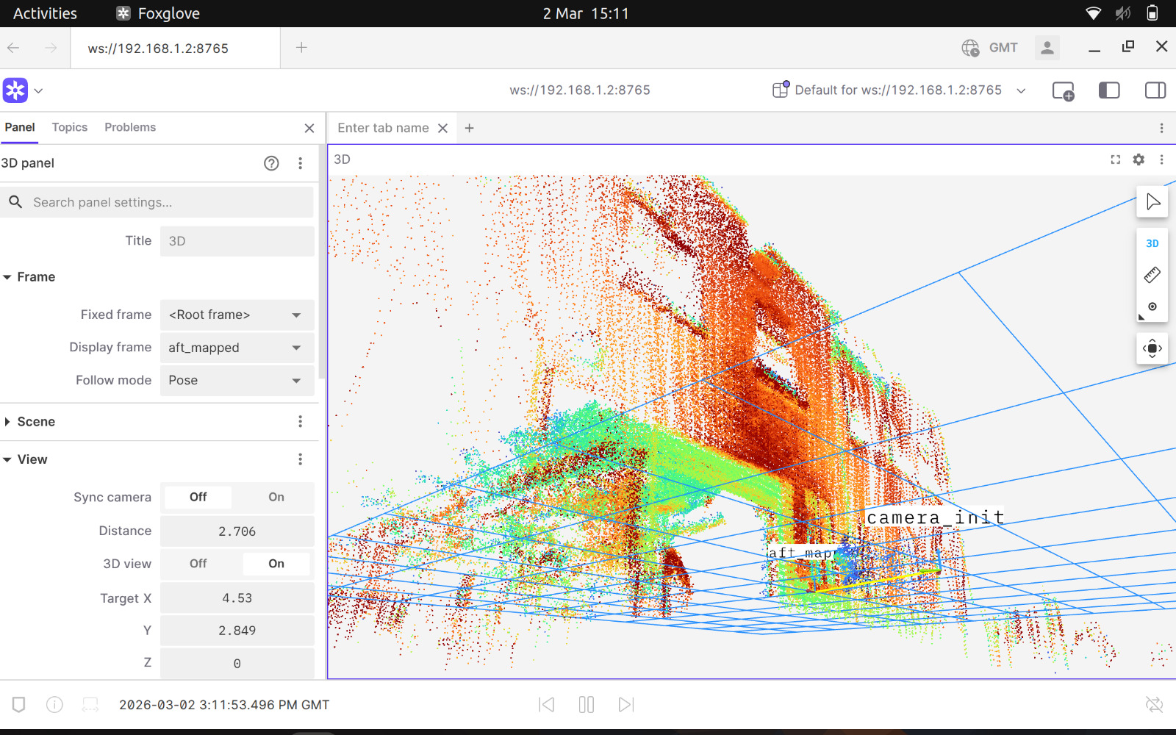Set 3D view to Off
Screen dimensions: 1176x735
197,564
